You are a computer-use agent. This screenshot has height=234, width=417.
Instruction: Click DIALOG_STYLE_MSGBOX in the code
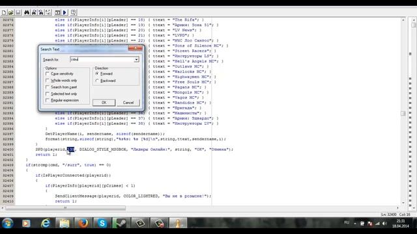[103, 149]
